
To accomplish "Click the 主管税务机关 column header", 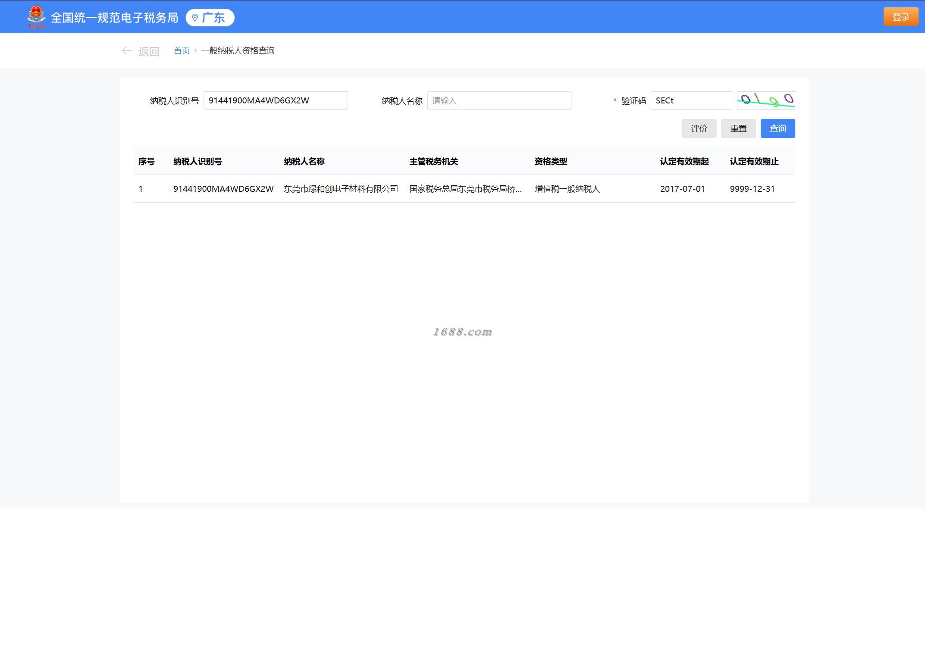I will [x=433, y=161].
